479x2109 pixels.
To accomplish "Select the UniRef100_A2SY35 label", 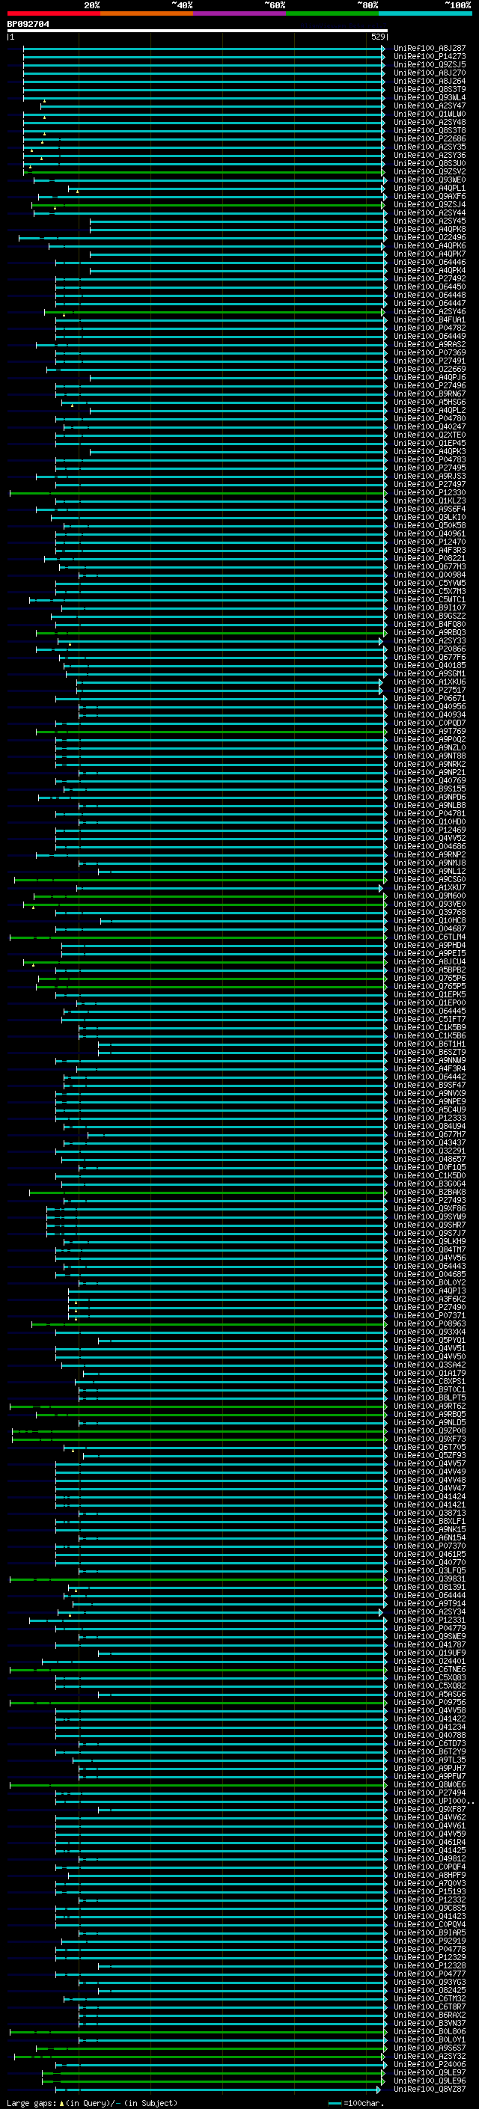I will point(430,147).
